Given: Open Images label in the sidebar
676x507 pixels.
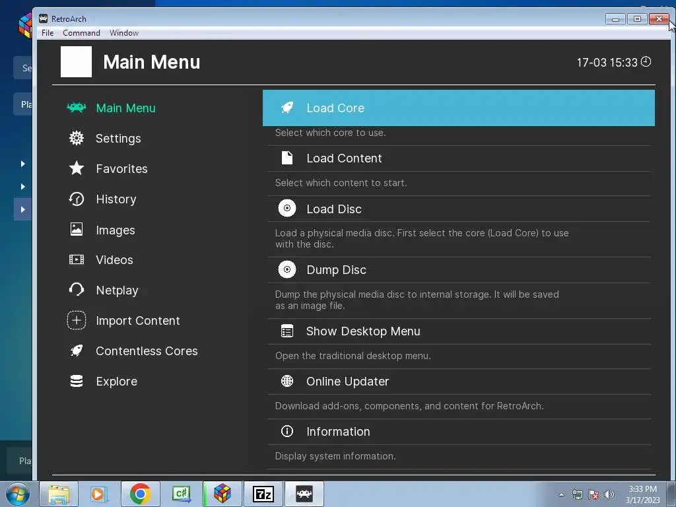Looking at the screenshot, I should click(x=115, y=230).
